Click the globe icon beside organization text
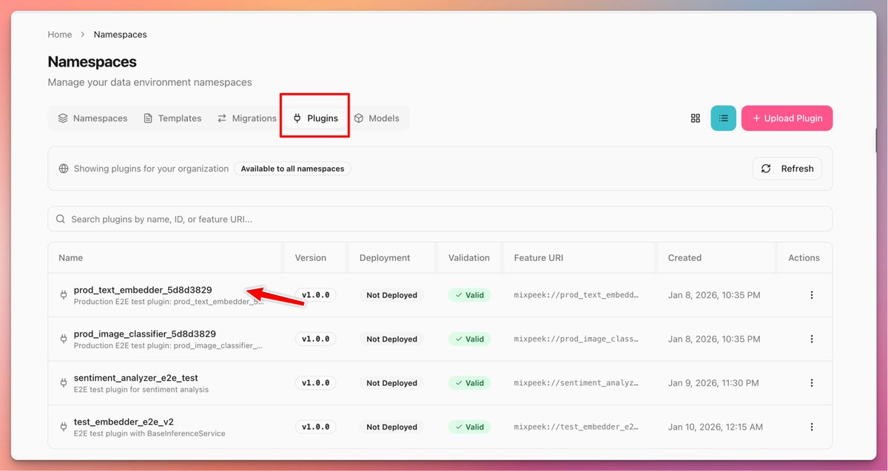The width and height of the screenshot is (888, 471). pyautogui.click(x=64, y=169)
